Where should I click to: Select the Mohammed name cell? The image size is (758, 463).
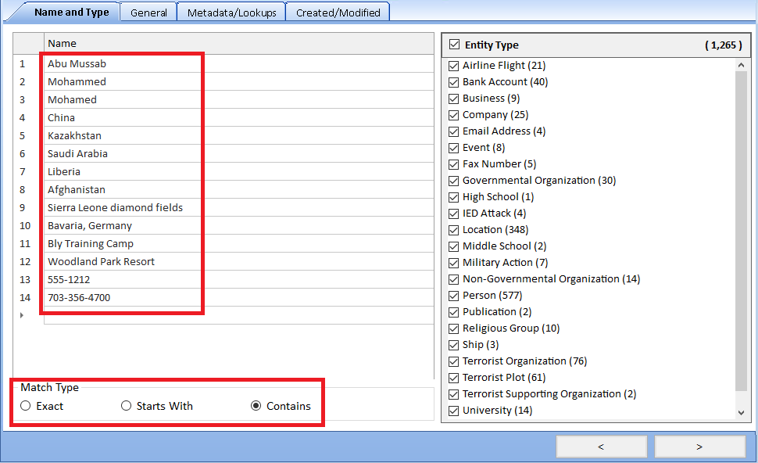click(x=239, y=82)
